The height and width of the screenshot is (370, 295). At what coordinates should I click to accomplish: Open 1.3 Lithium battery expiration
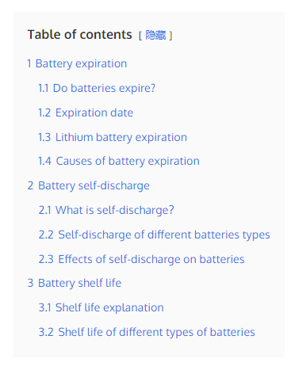[113, 137]
